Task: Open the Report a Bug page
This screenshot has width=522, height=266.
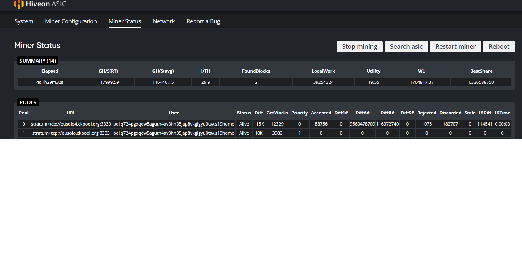Action: click(203, 21)
